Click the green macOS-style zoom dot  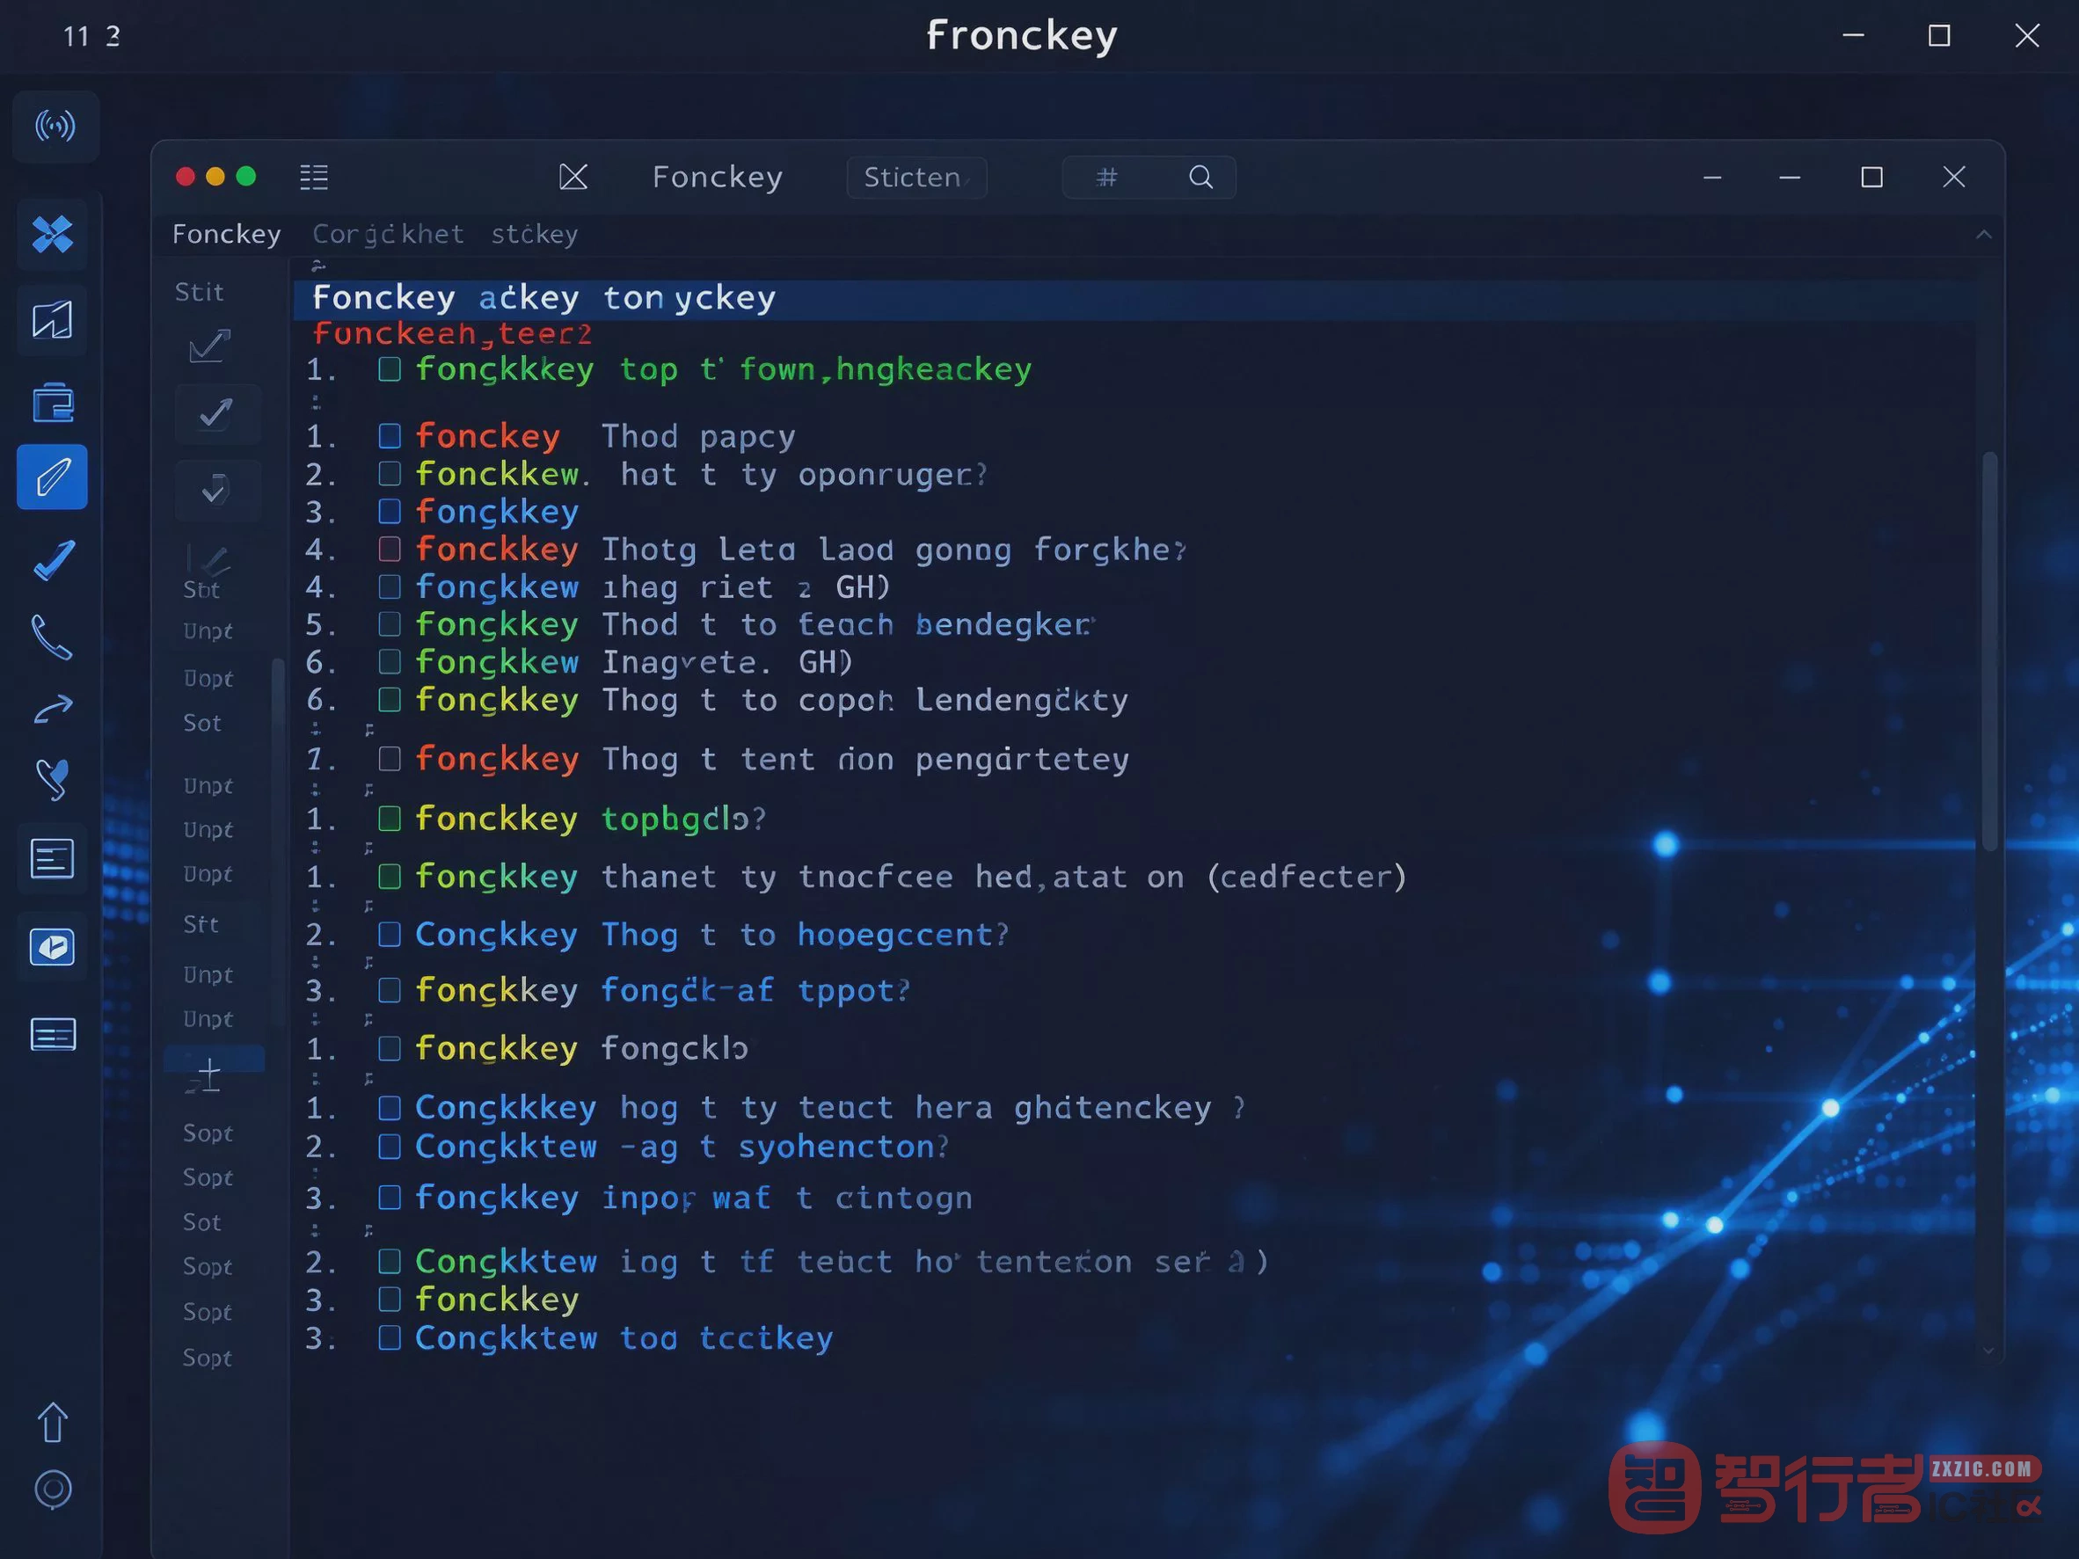246,177
